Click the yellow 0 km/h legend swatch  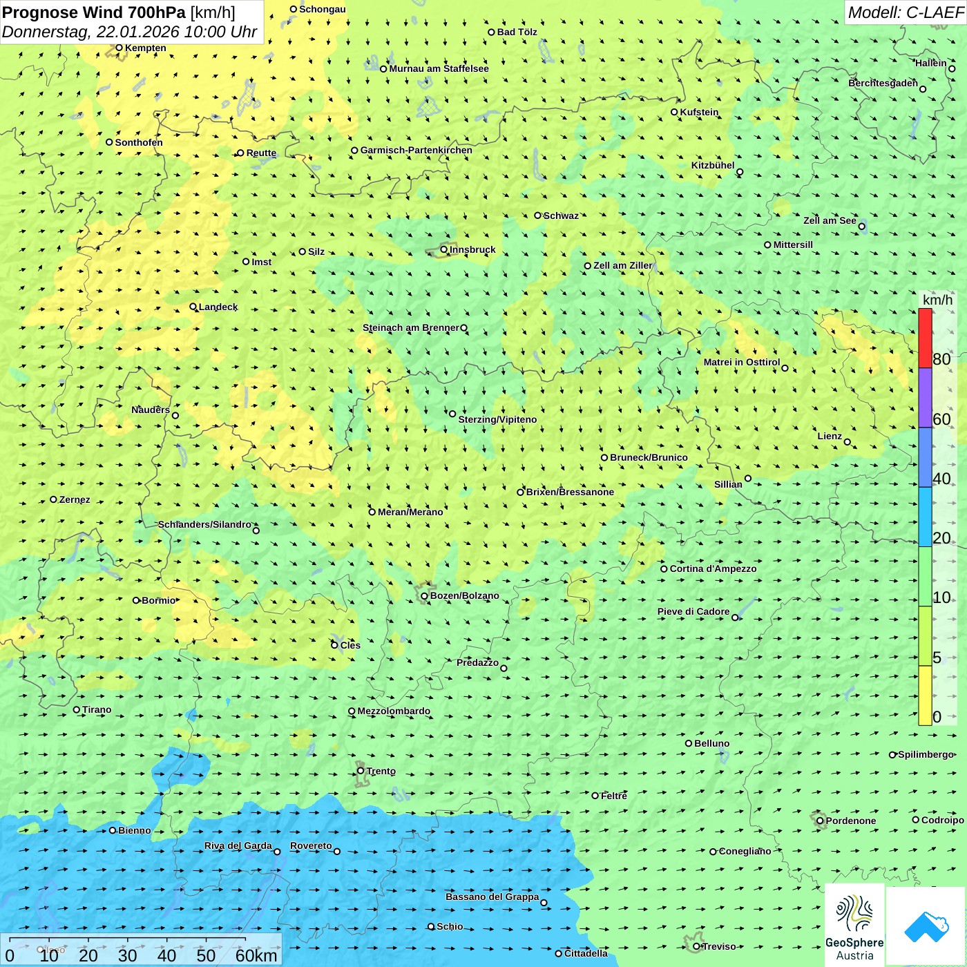925,696
